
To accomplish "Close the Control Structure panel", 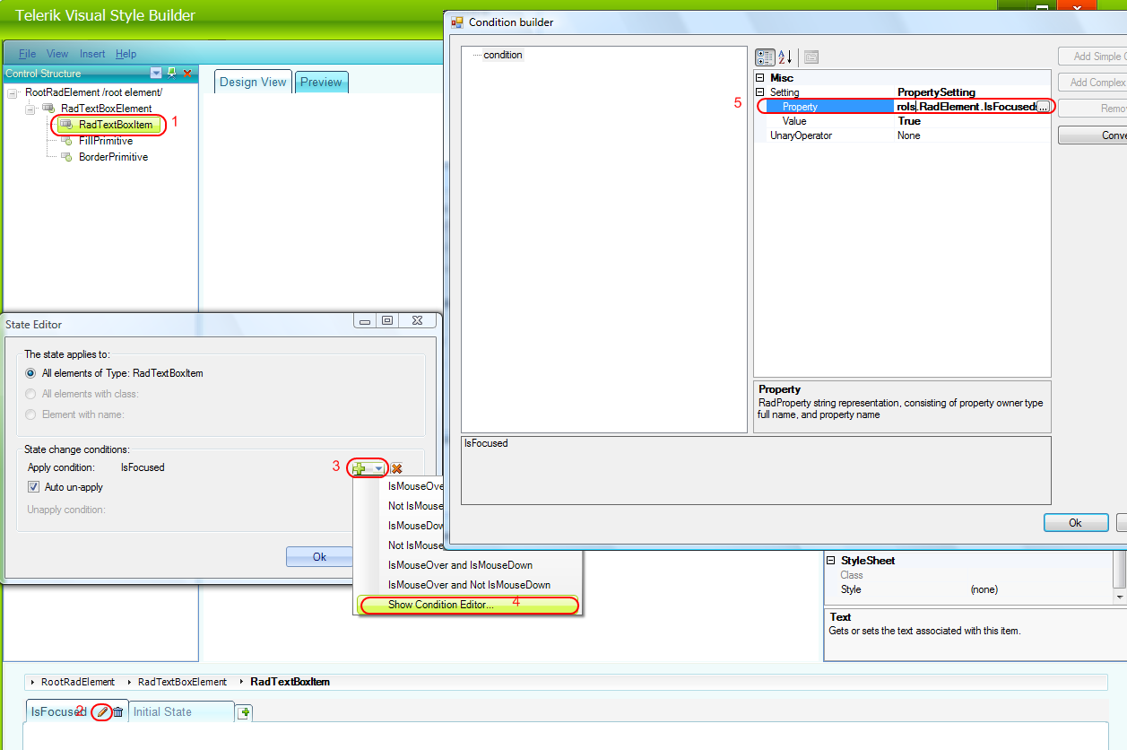I will (x=187, y=73).
